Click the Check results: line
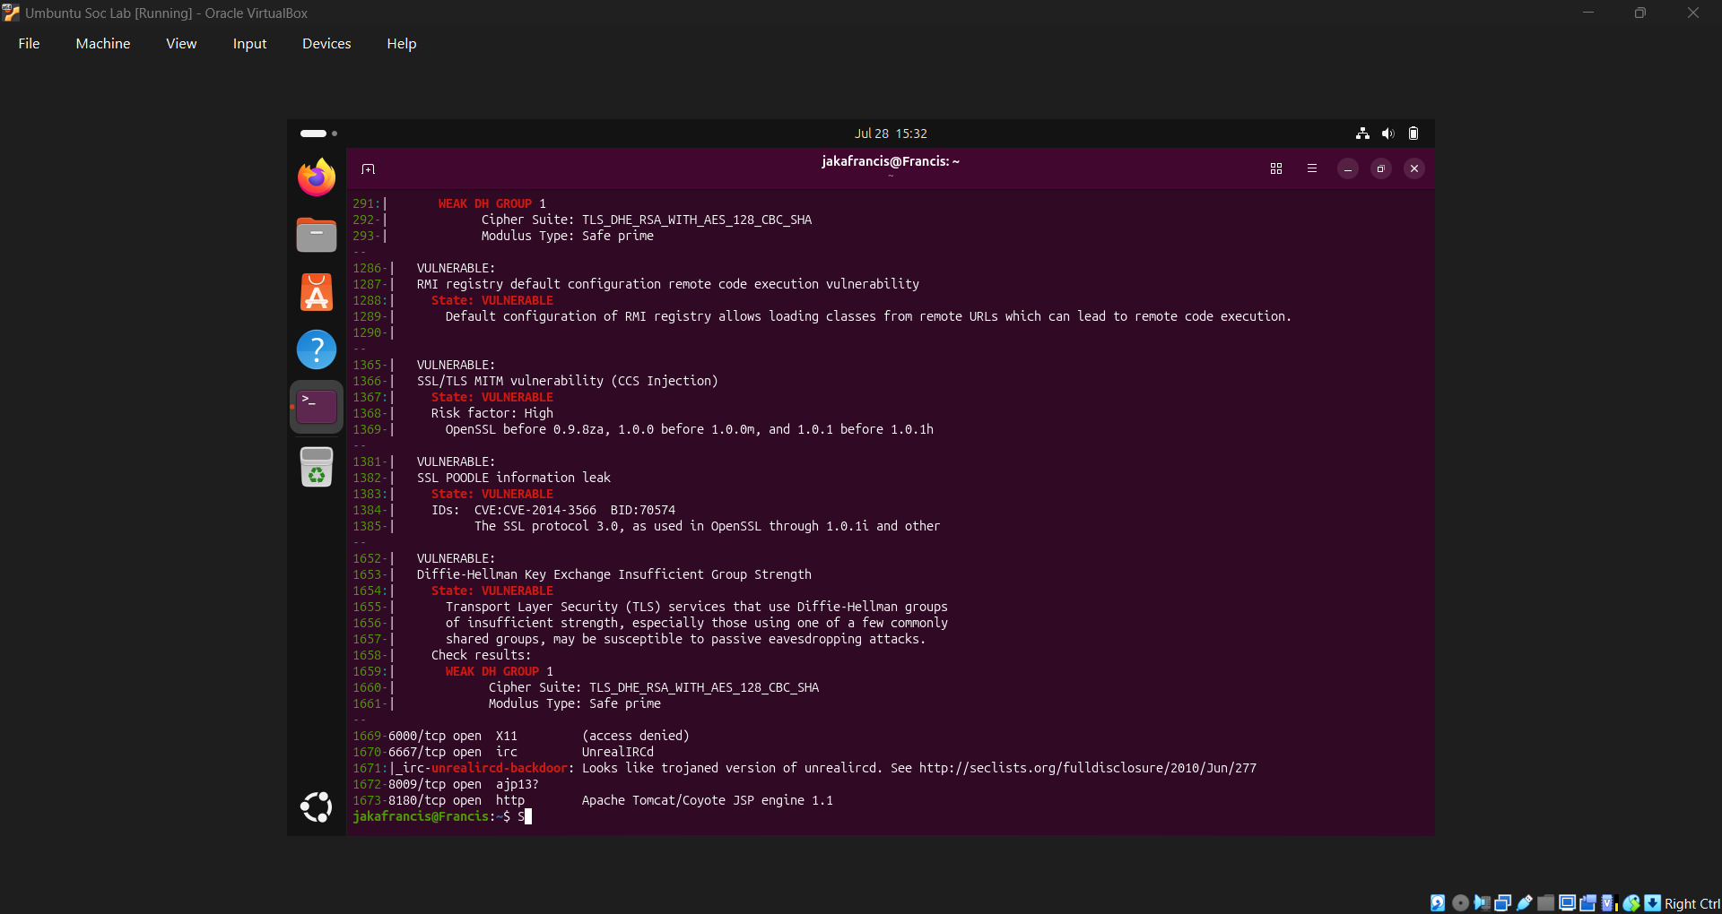The height and width of the screenshot is (914, 1722). (482, 655)
